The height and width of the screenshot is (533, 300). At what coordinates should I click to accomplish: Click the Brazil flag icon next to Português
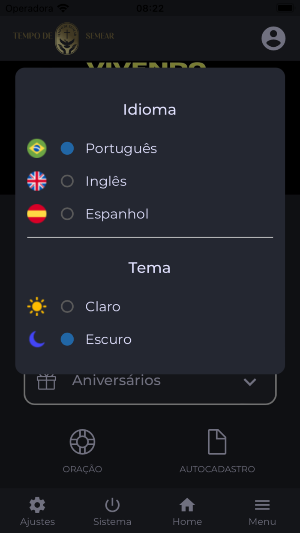point(36,148)
